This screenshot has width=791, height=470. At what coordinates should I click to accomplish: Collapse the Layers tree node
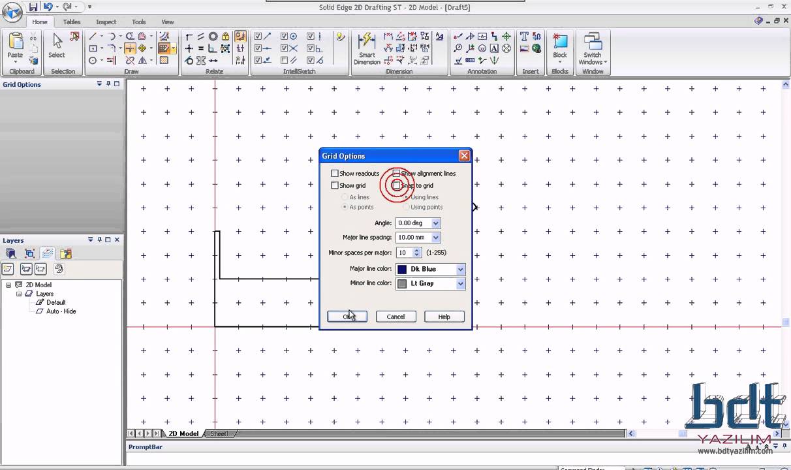(19, 294)
